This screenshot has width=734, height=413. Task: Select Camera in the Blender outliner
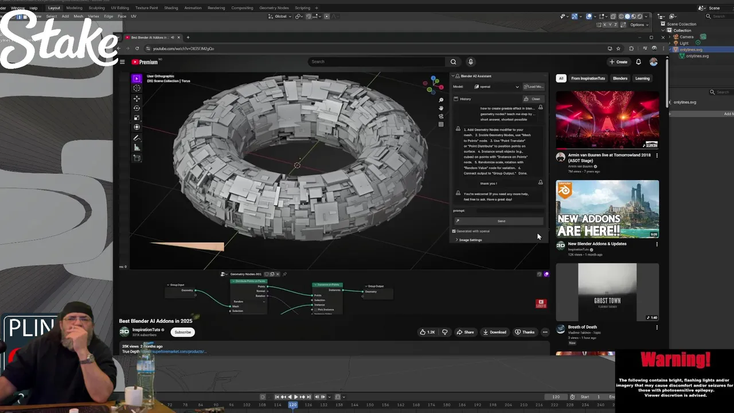686,37
